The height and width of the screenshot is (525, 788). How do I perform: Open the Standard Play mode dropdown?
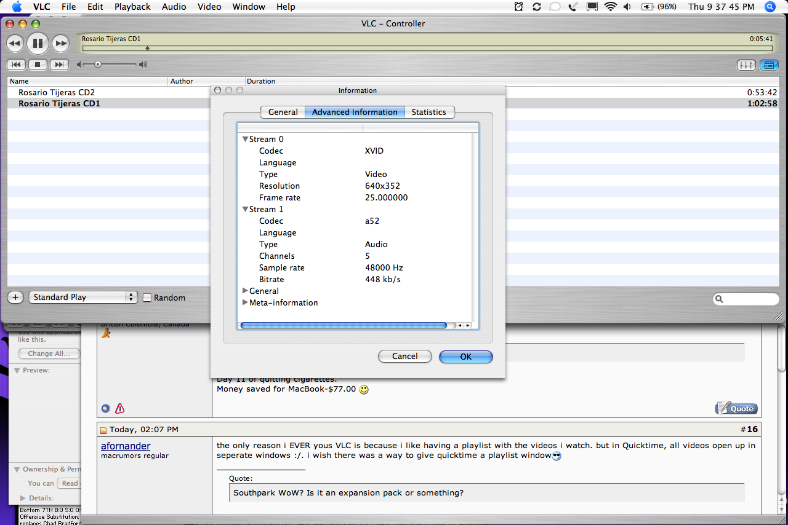[83, 298]
